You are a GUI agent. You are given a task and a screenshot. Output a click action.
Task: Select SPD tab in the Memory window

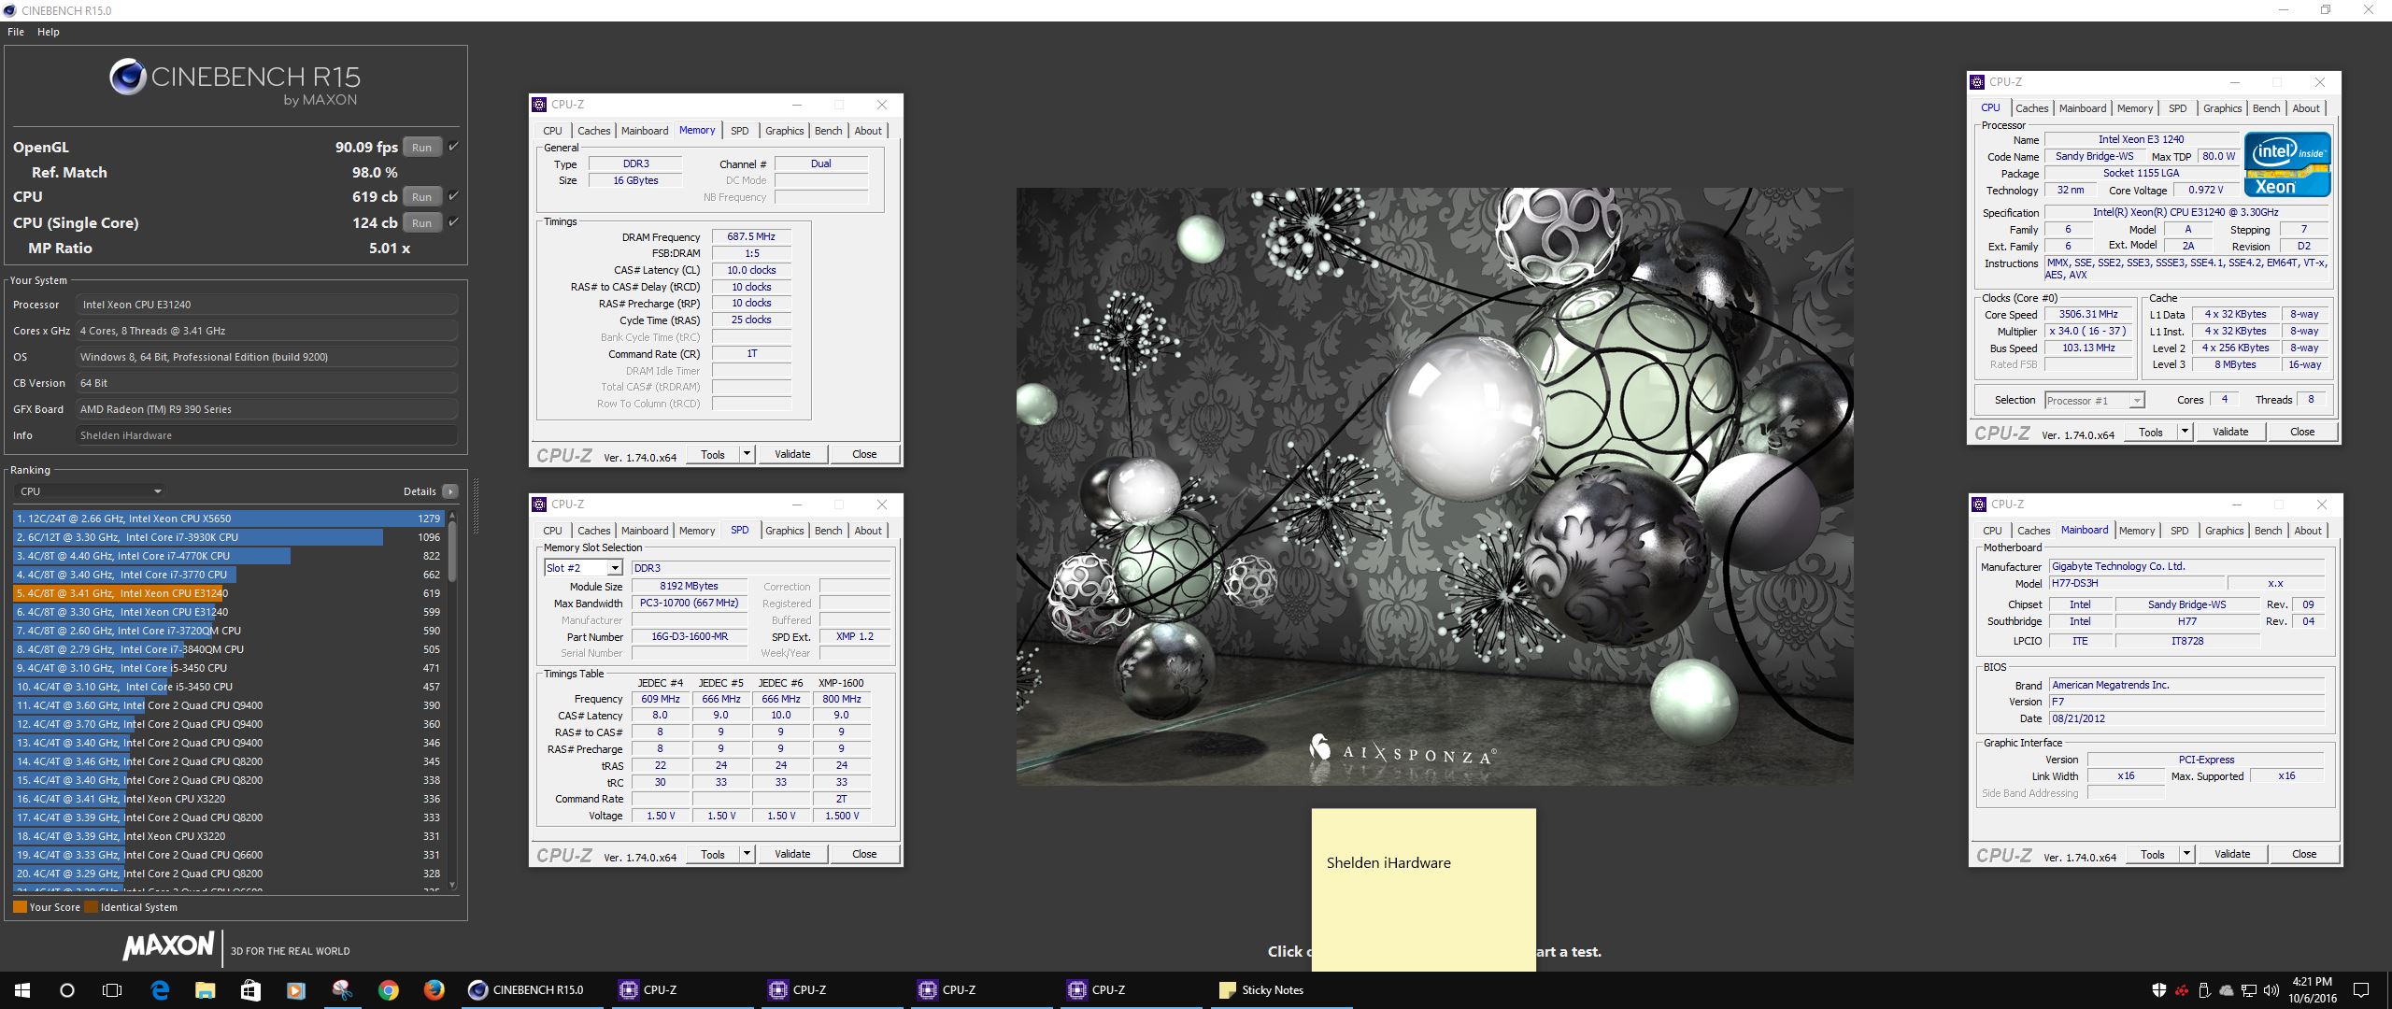(740, 131)
